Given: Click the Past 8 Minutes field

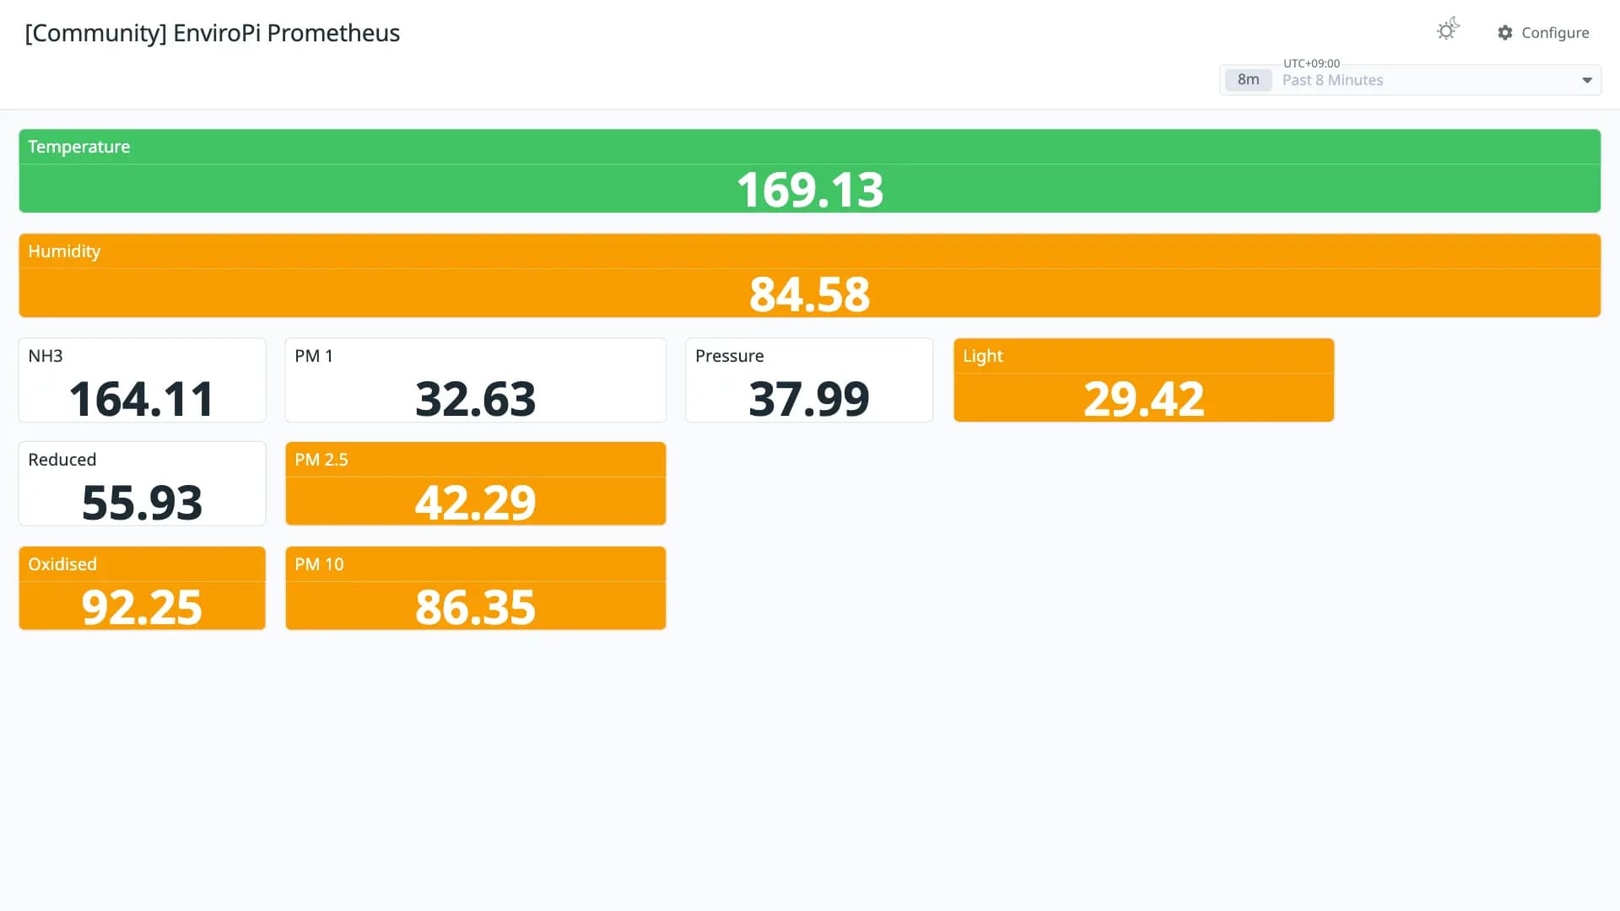Looking at the screenshot, I should [1410, 80].
